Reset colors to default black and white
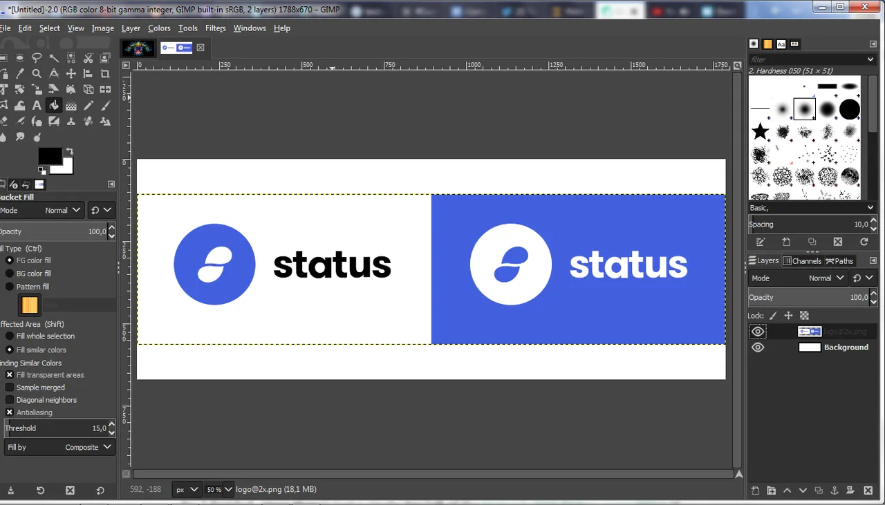This screenshot has height=505, width=885. click(42, 171)
